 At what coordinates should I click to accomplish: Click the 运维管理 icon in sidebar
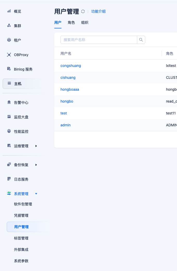tap(9, 146)
